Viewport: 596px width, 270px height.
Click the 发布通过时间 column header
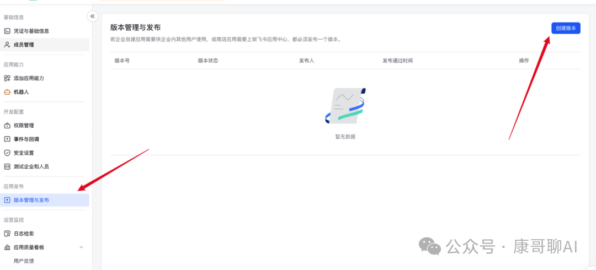pyautogui.click(x=397, y=61)
